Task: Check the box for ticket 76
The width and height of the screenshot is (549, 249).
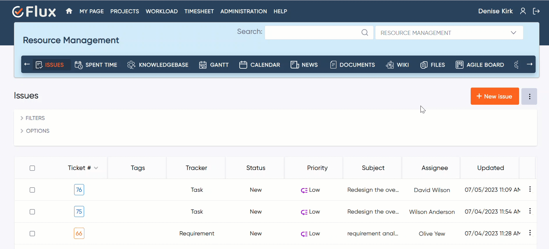Action: click(32, 190)
